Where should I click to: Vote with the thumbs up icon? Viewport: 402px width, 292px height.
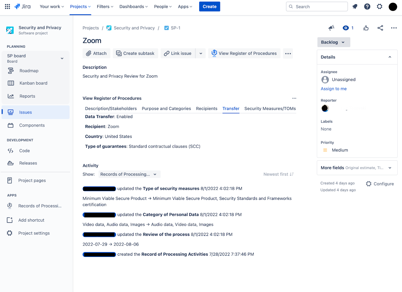366,28
